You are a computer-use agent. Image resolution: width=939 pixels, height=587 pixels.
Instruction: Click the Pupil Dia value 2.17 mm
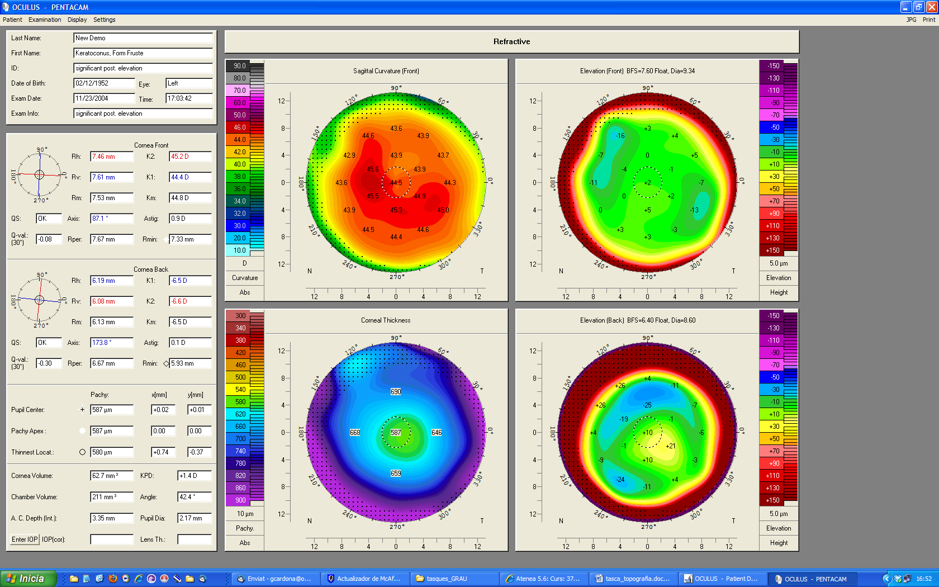pyautogui.click(x=195, y=518)
